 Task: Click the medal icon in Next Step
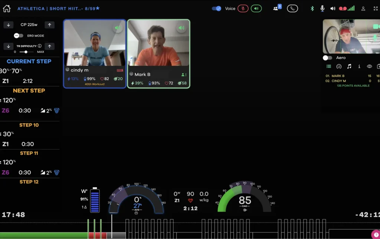[x=57, y=111]
